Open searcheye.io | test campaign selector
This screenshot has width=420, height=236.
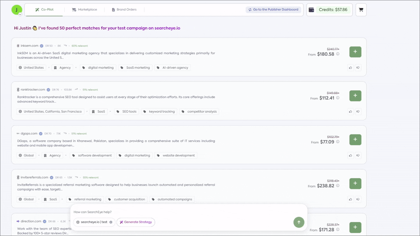pyautogui.click(x=94, y=222)
